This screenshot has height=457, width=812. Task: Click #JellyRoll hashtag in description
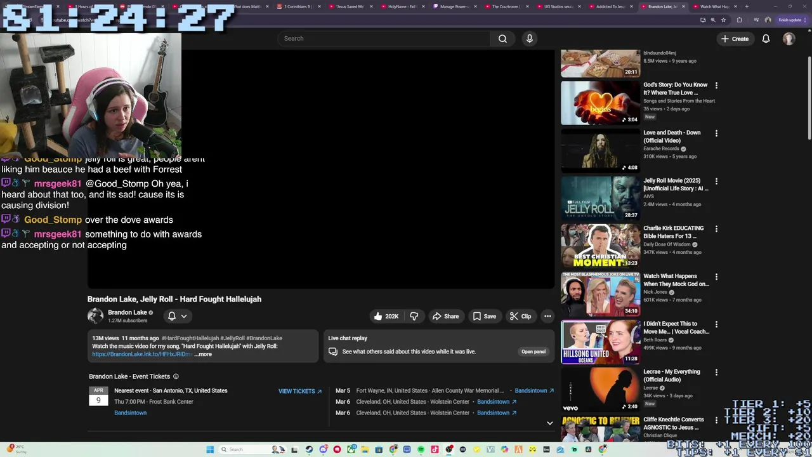[x=232, y=338]
